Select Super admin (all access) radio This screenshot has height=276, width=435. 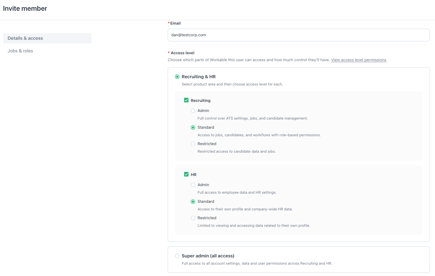[177, 256]
